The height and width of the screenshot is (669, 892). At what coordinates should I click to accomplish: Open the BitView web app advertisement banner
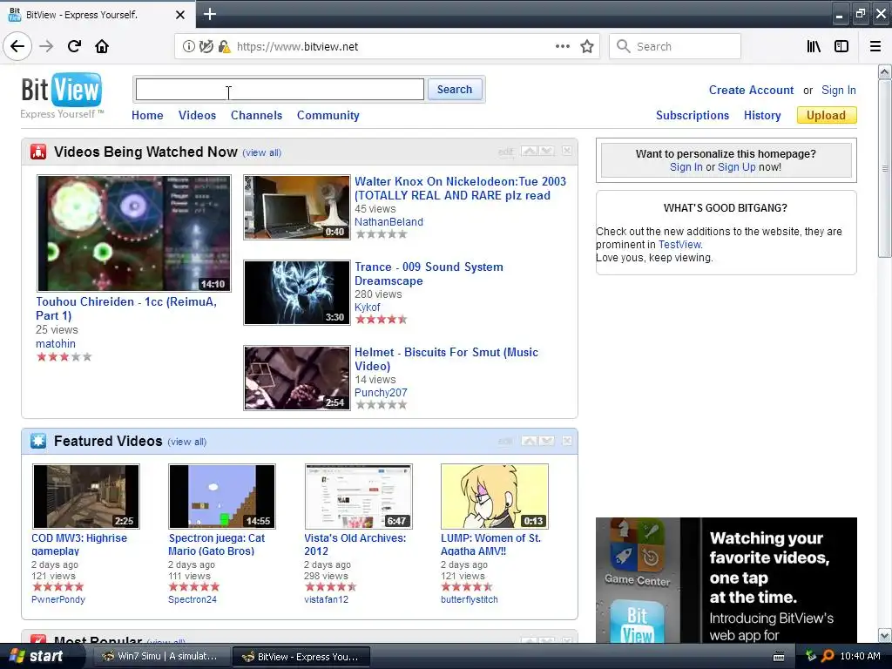click(x=726, y=580)
